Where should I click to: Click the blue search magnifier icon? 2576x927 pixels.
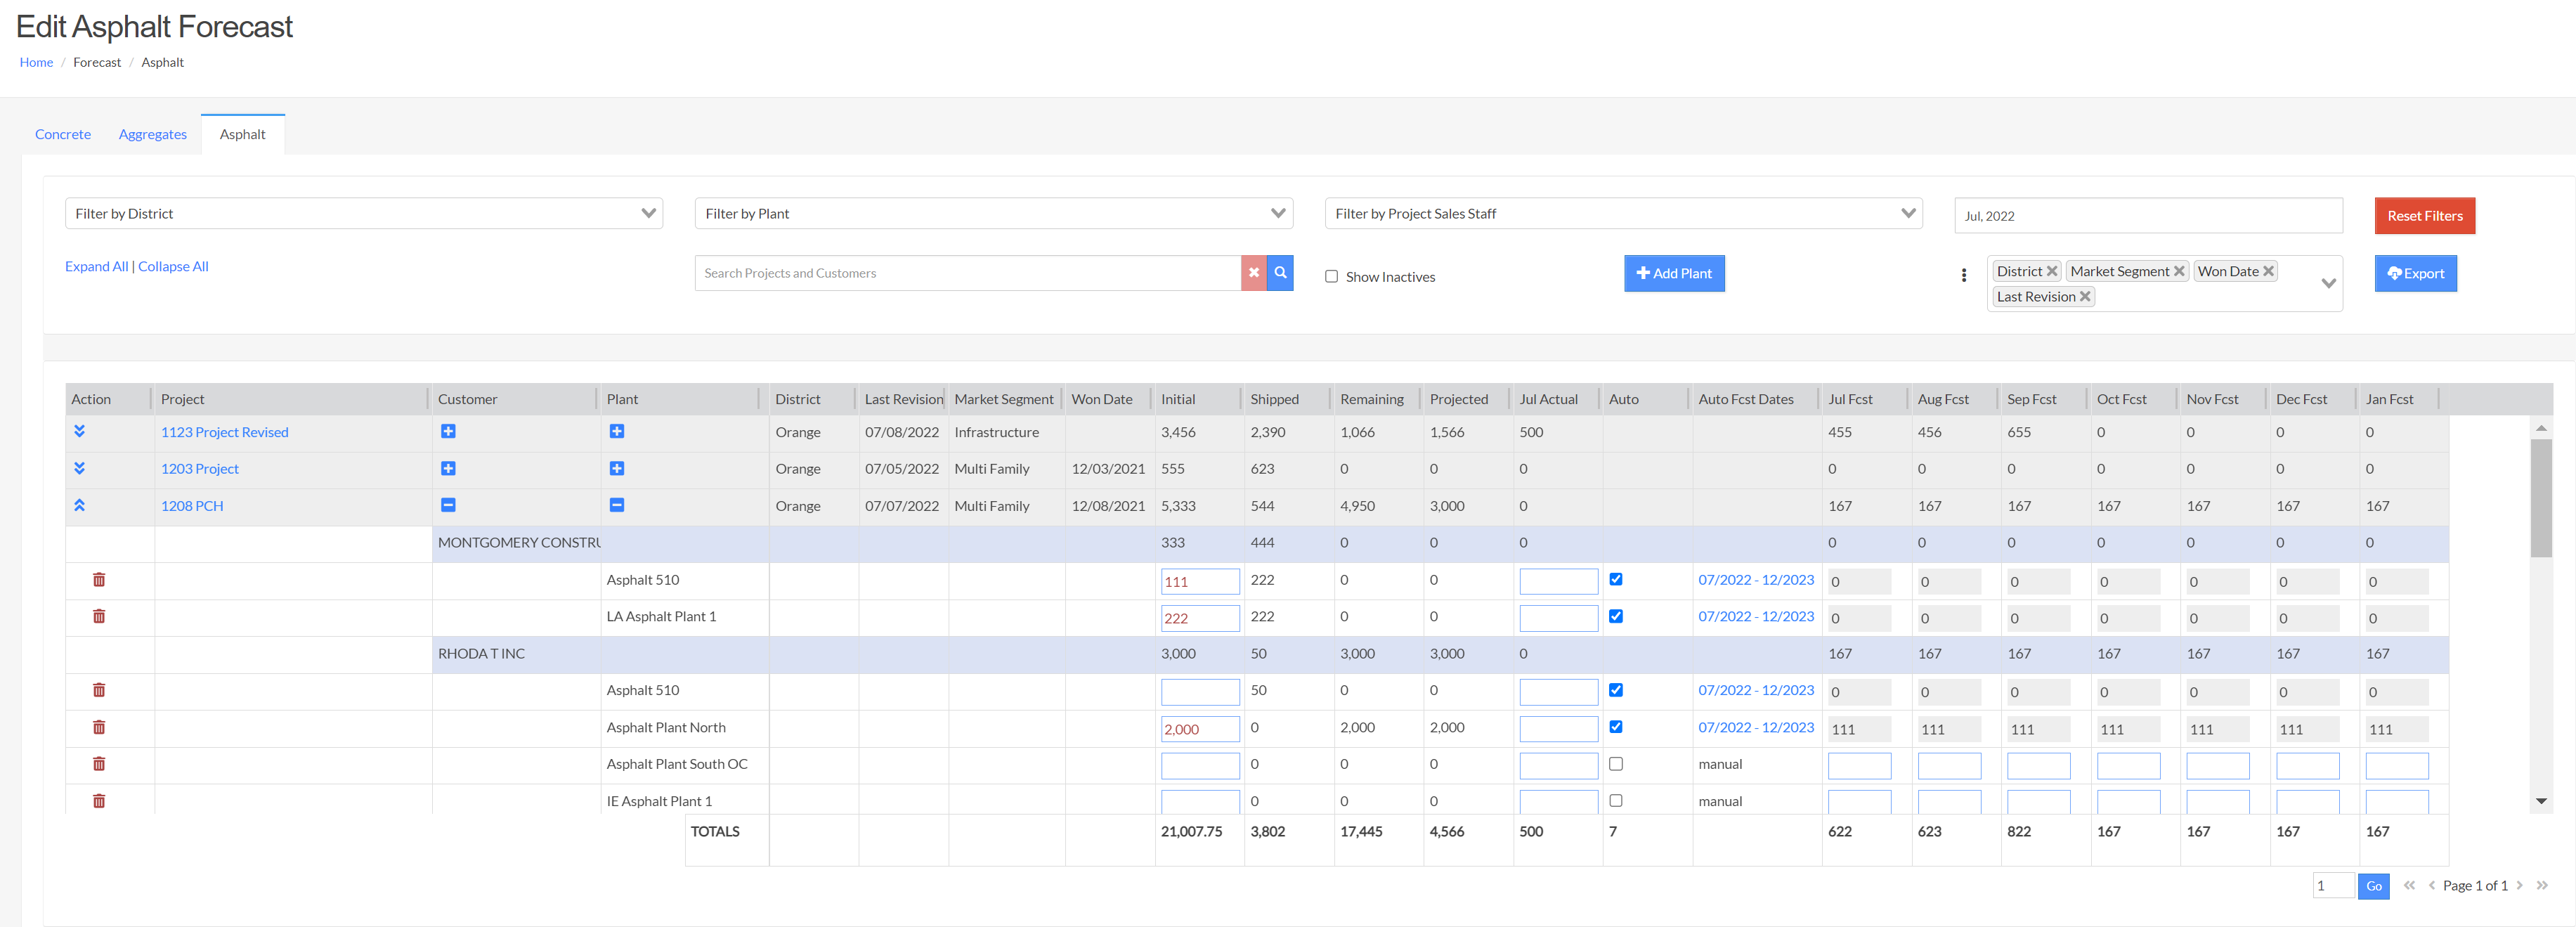pyautogui.click(x=1280, y=272)
